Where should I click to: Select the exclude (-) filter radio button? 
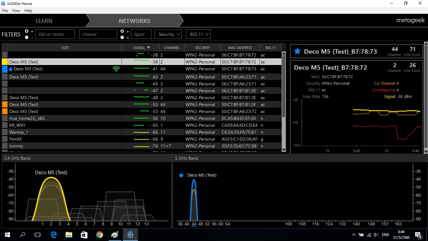tap(27, 37)
